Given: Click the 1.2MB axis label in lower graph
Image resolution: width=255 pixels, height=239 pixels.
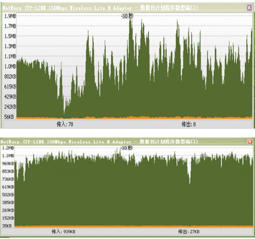Looking at the screenshot, I should pyautogui.click(x=8, y=148).
